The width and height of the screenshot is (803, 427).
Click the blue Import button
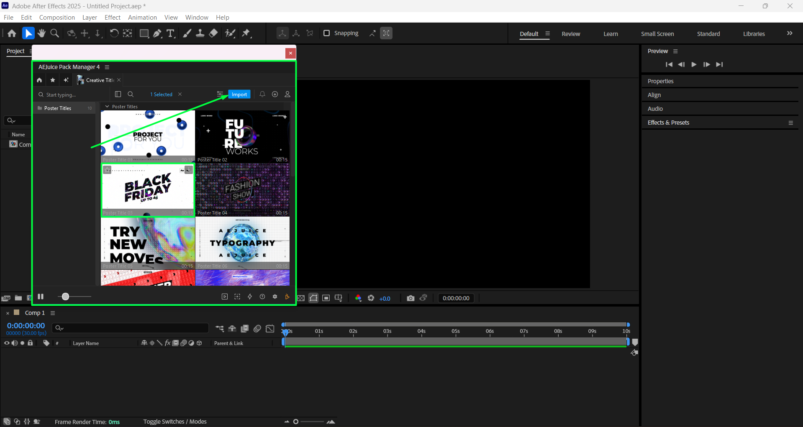tap(239, 95)
